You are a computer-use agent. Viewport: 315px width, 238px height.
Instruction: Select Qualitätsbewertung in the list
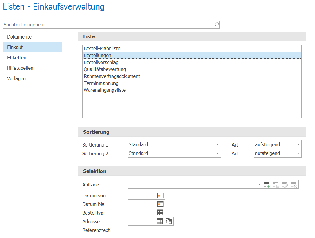coord(192,69)
